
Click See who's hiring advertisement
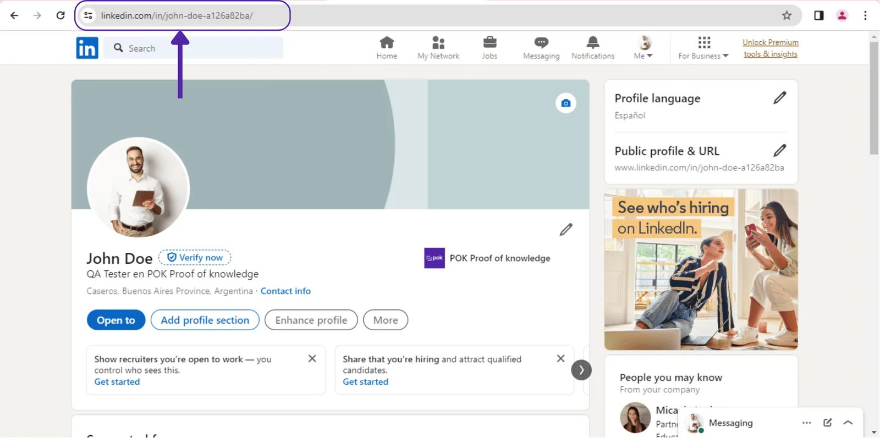point(701,269)
